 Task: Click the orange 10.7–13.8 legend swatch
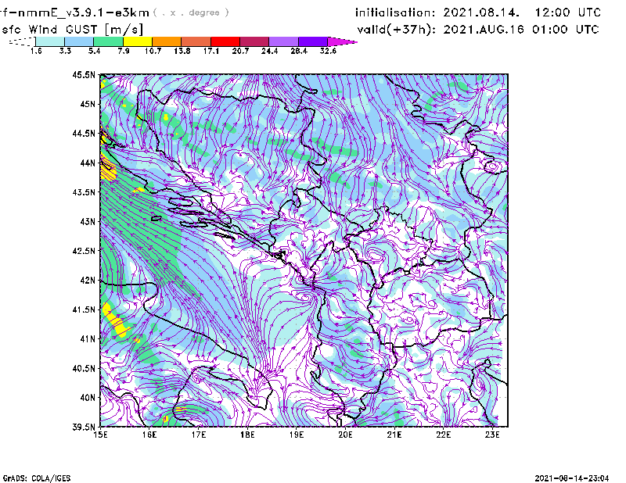pos(167,41)
